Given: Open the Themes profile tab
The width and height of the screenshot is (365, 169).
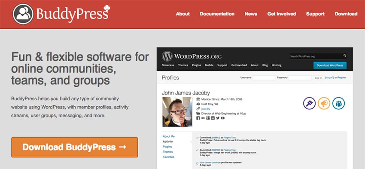Looking at the screenshot, I should [168, 152].
